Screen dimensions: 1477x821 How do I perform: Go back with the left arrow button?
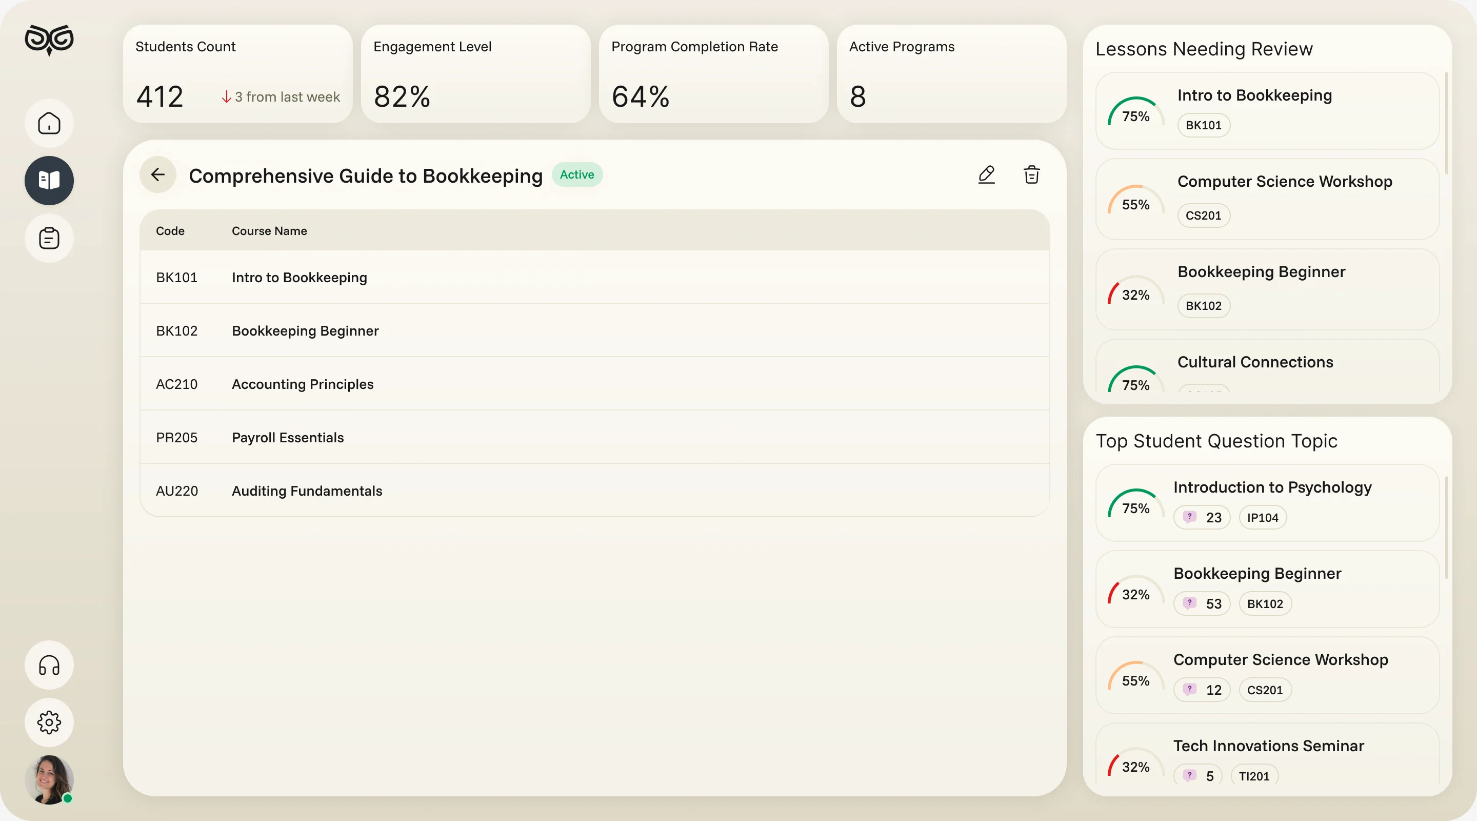pos(157,174)
